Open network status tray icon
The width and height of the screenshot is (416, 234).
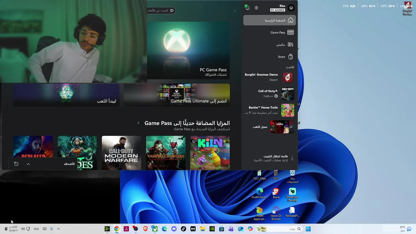pyautogui.click(x=28, y=229)
